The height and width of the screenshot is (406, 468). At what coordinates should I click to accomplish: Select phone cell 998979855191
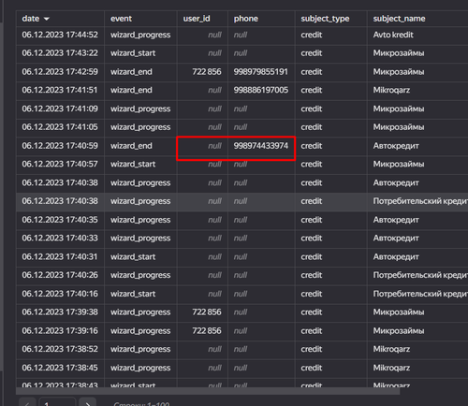tap(261, 72)
